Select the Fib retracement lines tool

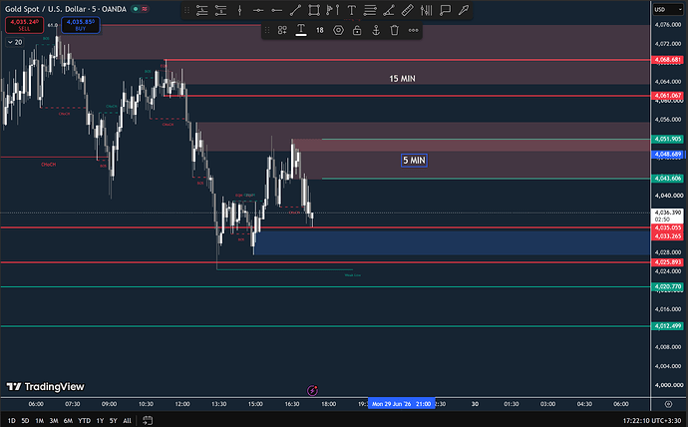pyautogui.click(x=370, y=10)
